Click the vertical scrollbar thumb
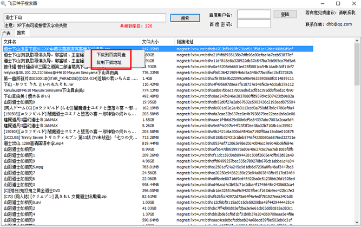Viewport: 361px width, 228px height. pyautogui.click(x=357, y=64)
